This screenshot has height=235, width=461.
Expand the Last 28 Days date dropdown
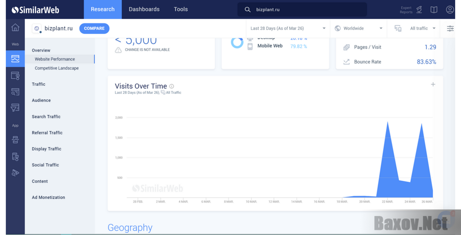tap(287, 28)
